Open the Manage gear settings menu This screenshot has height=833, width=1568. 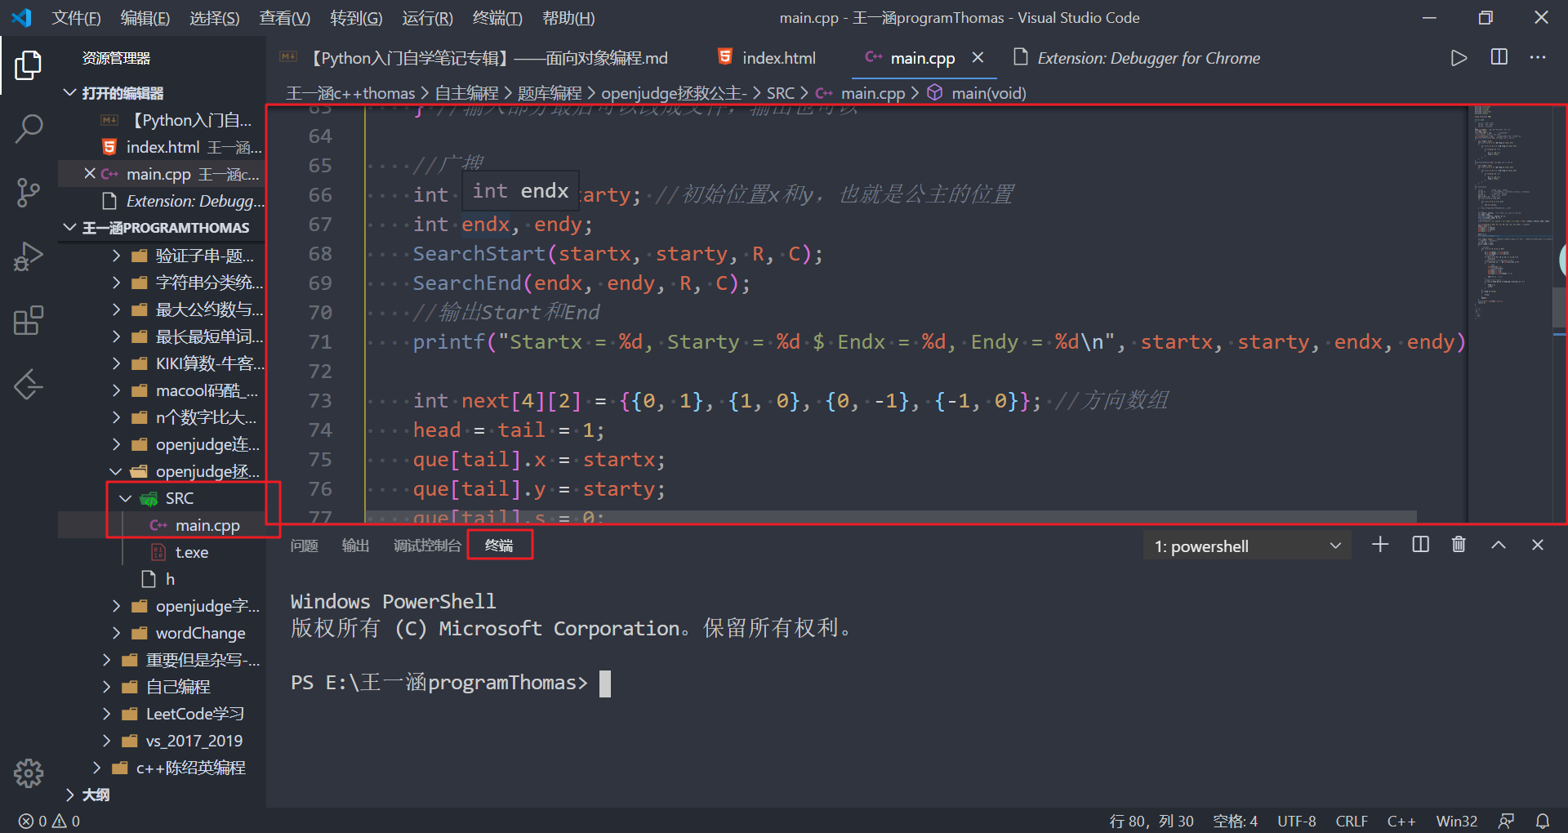pyautogui.click(x=29, y=773)
